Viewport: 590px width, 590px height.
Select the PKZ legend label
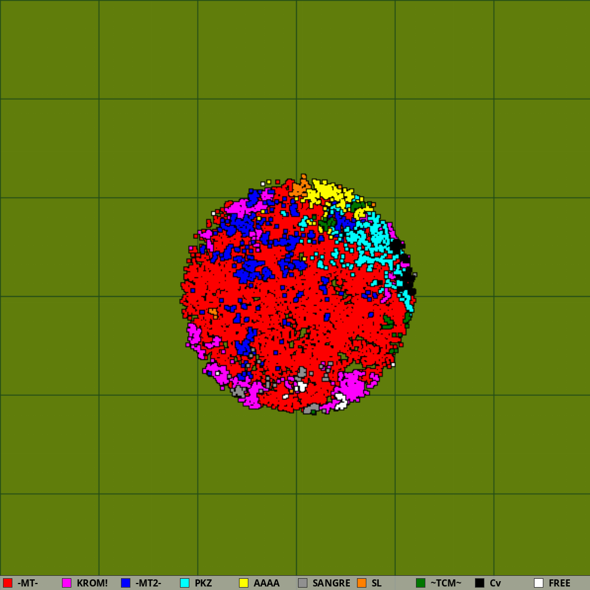click(203, 584)
